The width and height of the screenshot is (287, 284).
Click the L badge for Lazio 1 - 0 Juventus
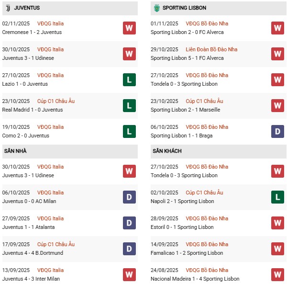click(129, 80)
